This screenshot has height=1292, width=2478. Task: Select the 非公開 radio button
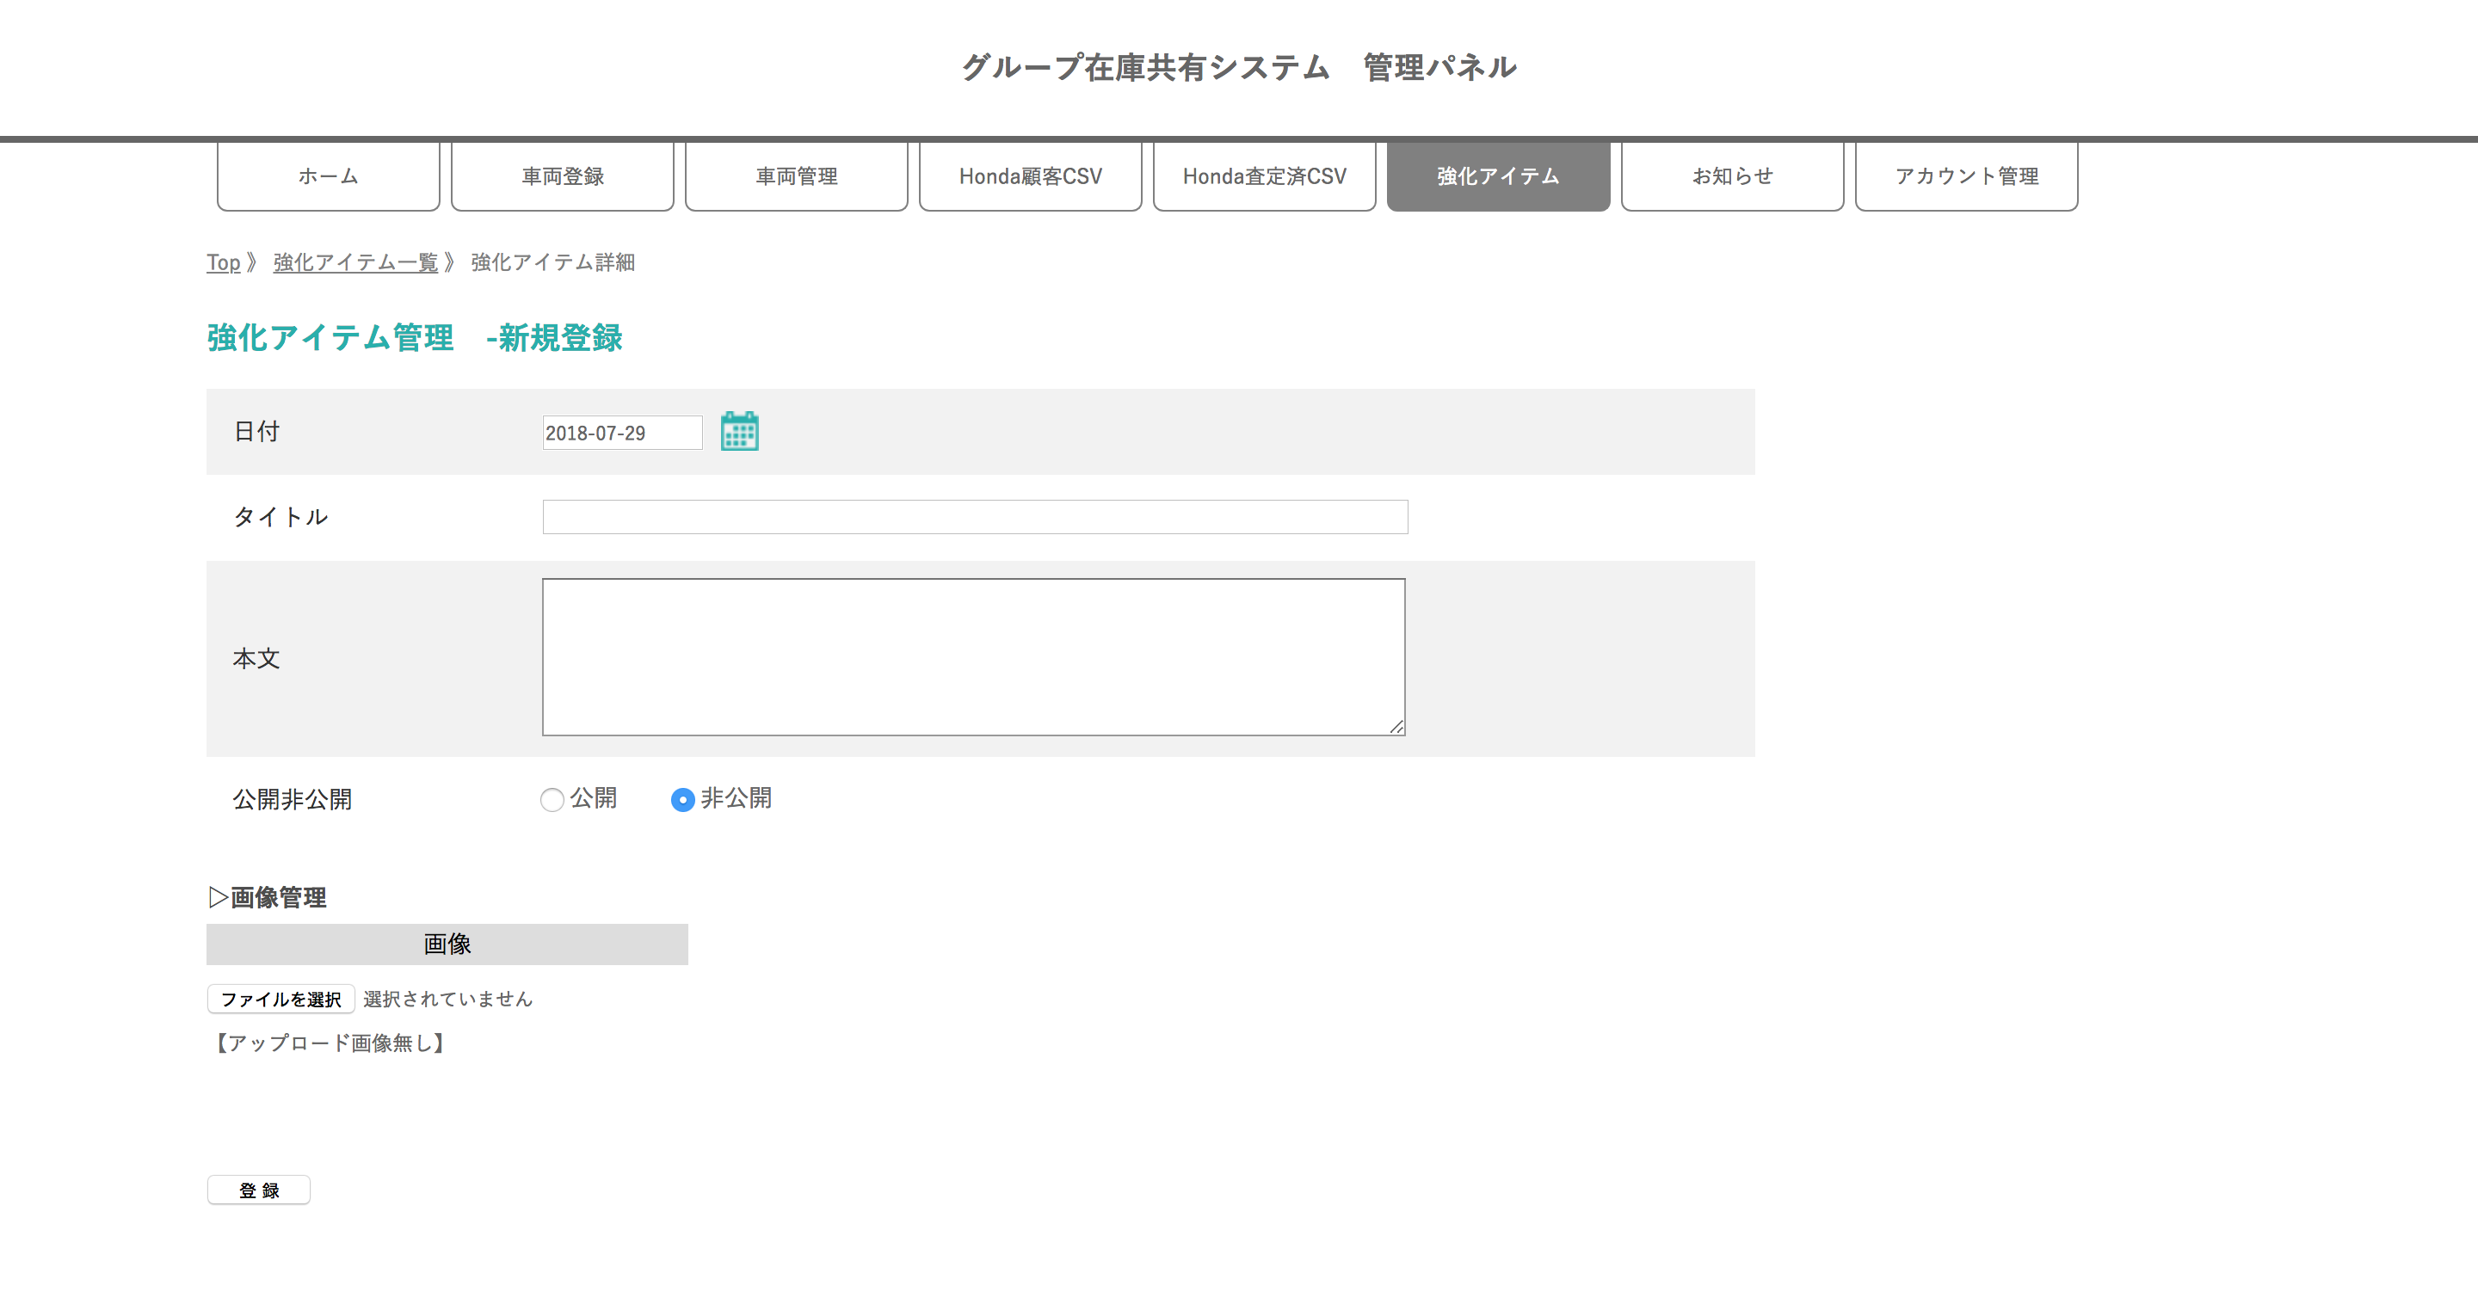tap(683, 799)
